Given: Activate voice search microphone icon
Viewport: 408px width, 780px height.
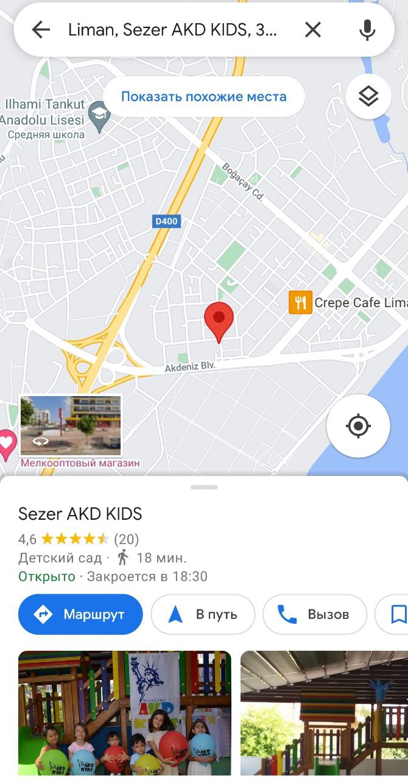Looking at the screenshot, I should (x=367, y=29).
